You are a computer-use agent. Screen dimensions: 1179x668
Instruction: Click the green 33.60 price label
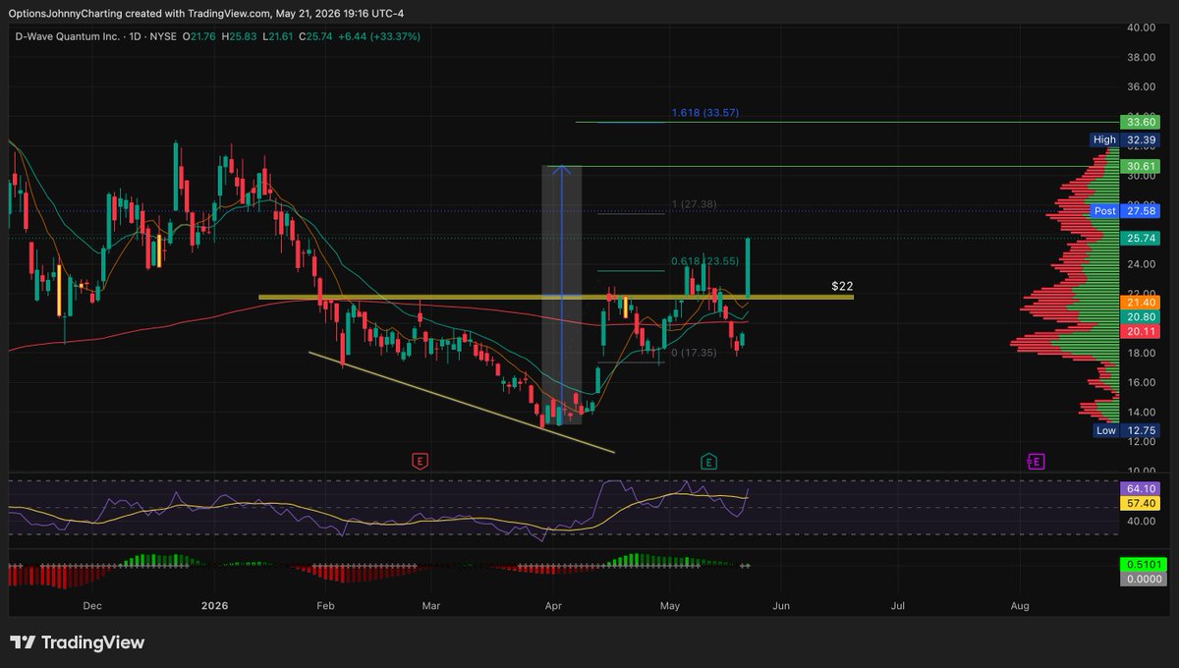pos(1140,122)
